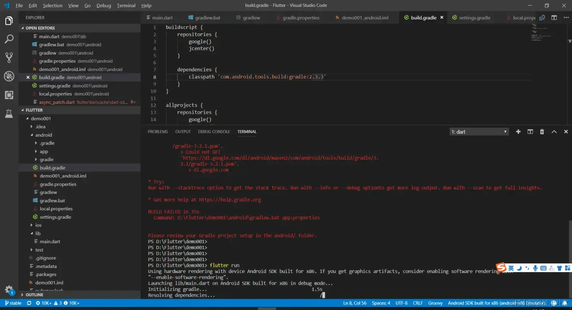Click the Sogou input method icon
Viewport: 572px width, 310px height.
501,268
